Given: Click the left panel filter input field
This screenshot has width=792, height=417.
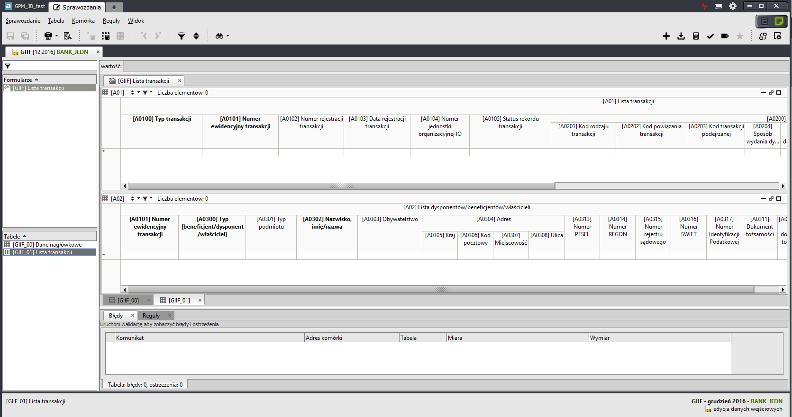Looking at the screenshot, I should (x=50, y=66).
